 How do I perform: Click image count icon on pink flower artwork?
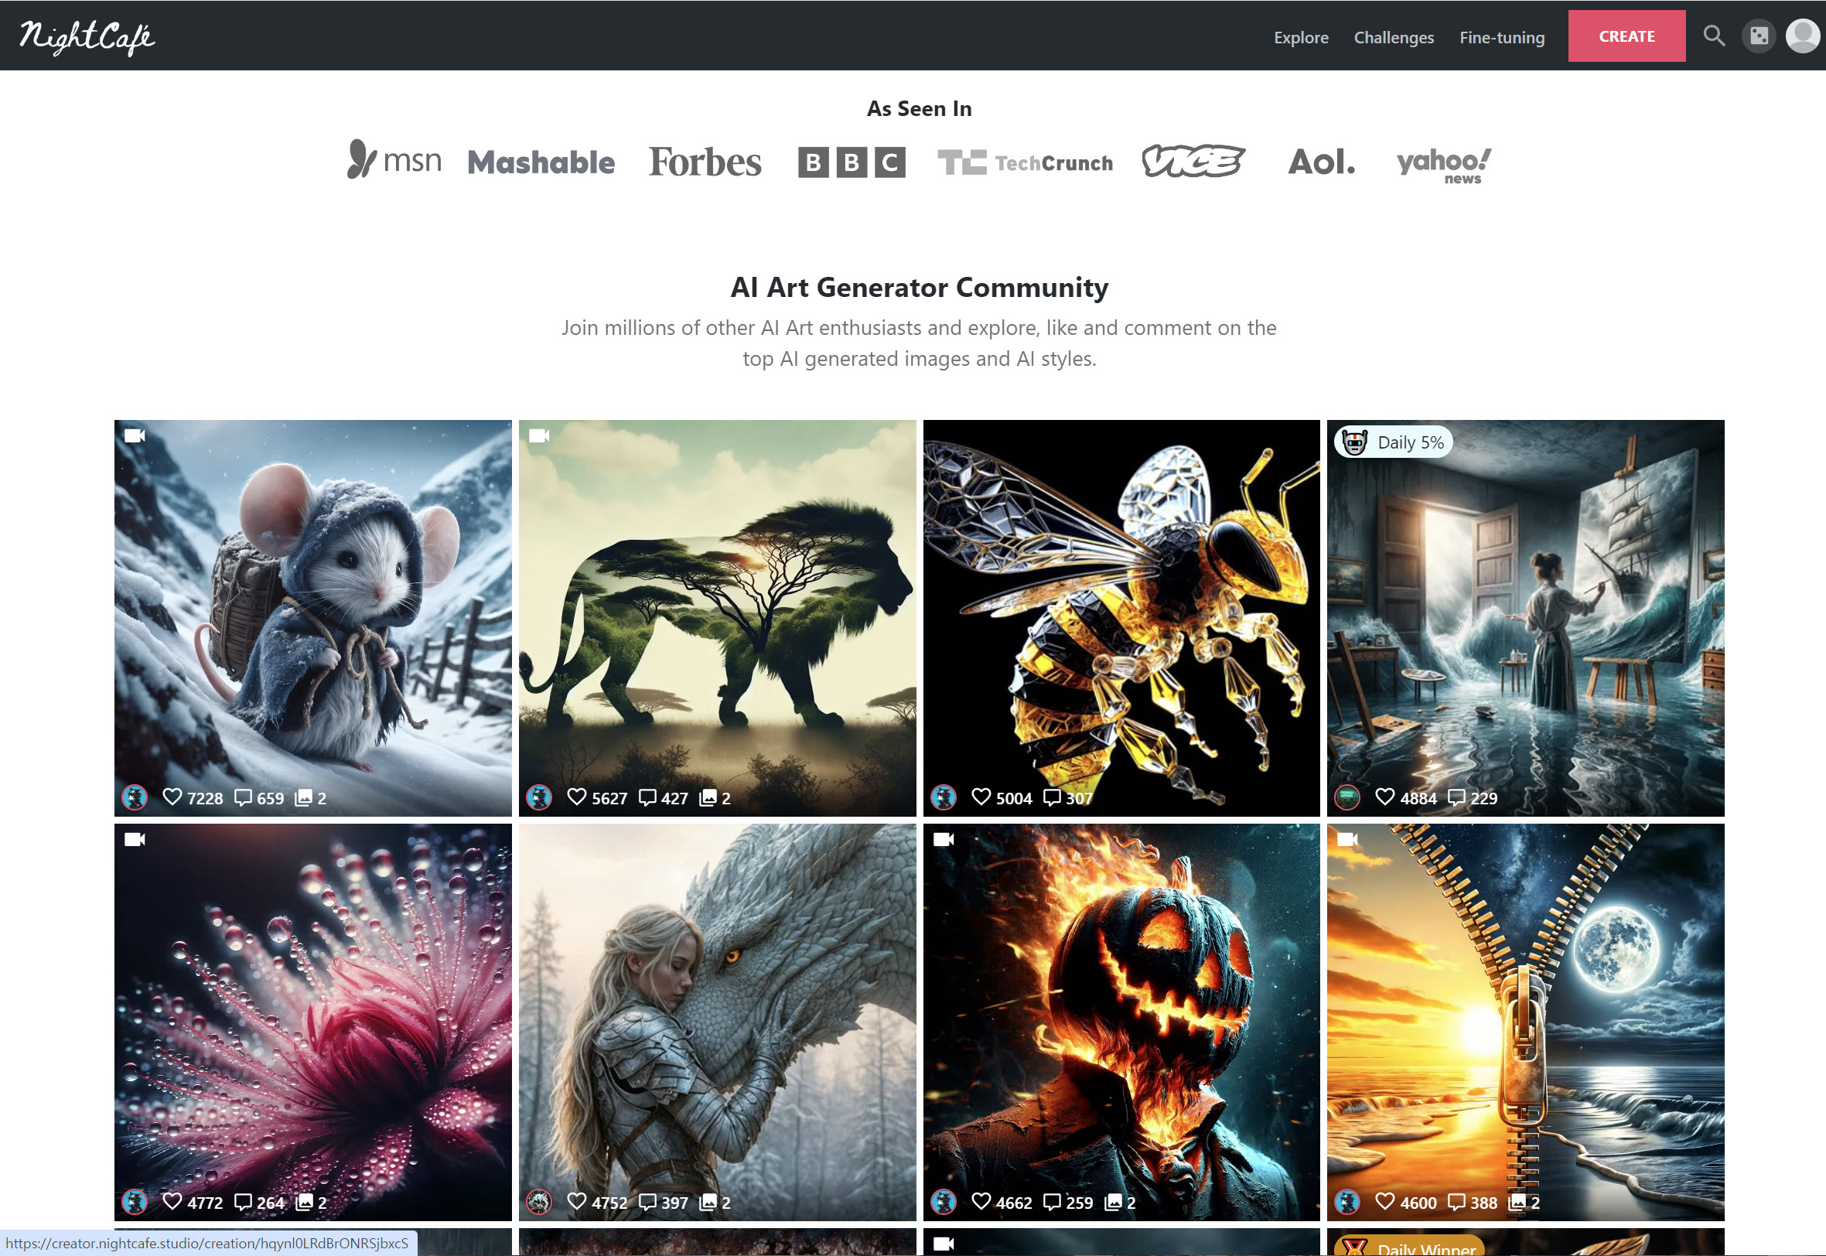click(304, 1202)
